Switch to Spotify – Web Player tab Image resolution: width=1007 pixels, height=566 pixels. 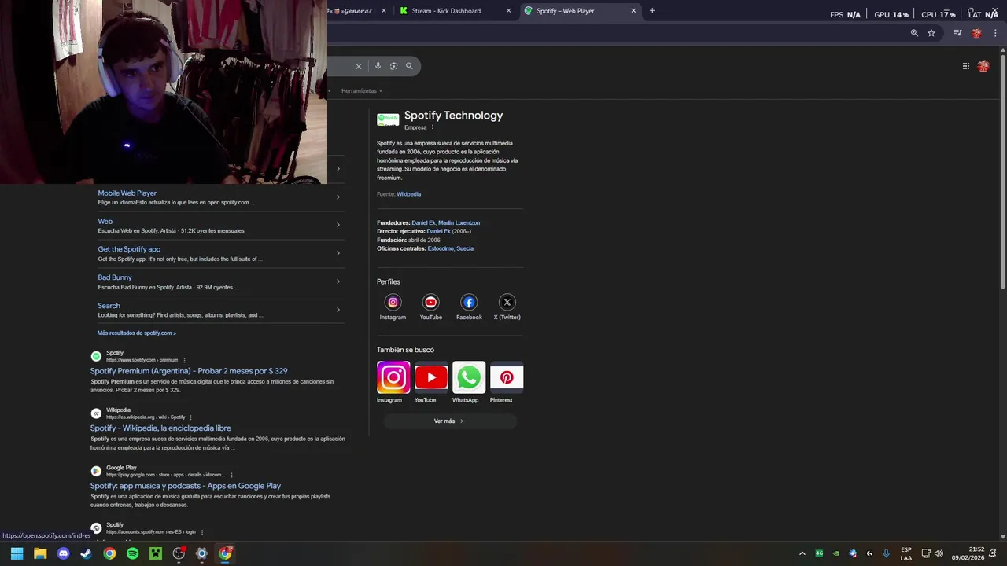(579, 11)
